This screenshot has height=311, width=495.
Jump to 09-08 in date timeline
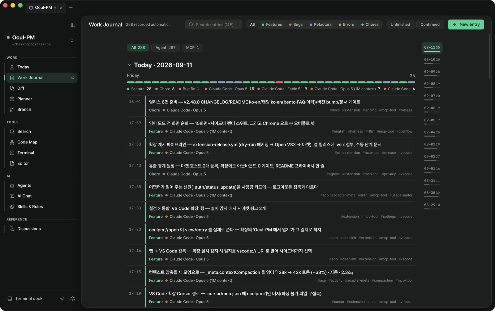(432, 85)
